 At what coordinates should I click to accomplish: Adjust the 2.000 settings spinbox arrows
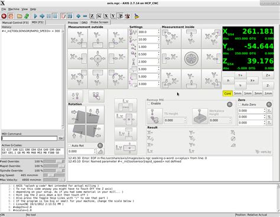(x=158, y=61)
